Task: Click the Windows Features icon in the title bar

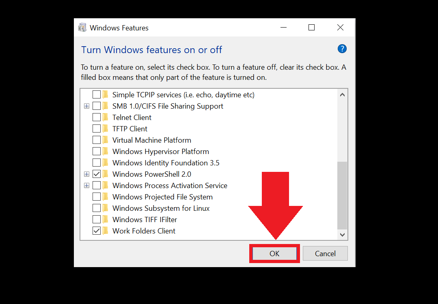Action: 82,27
